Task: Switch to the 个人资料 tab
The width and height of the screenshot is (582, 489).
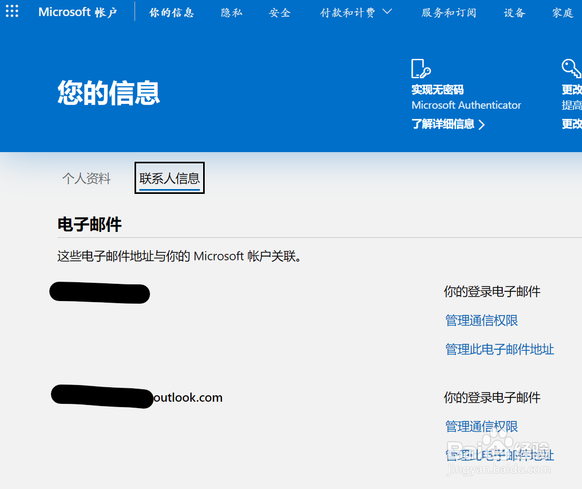Action: pyautogui.click(x=86, y=178)
